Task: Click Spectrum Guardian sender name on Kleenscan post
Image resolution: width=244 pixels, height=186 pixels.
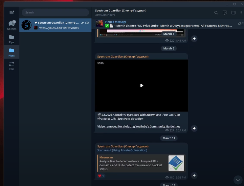Action: click(123, 146)
